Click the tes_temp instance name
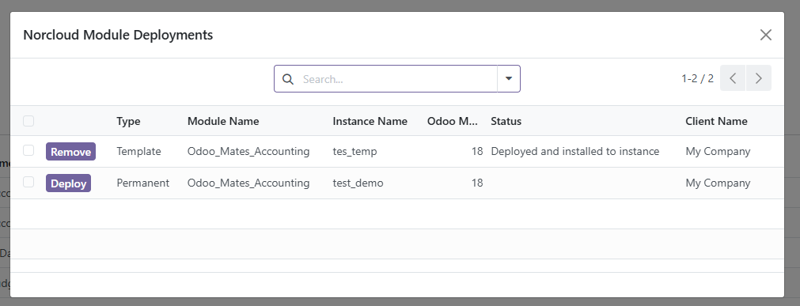This screenshot has width=800, height=306. point(355,152)
